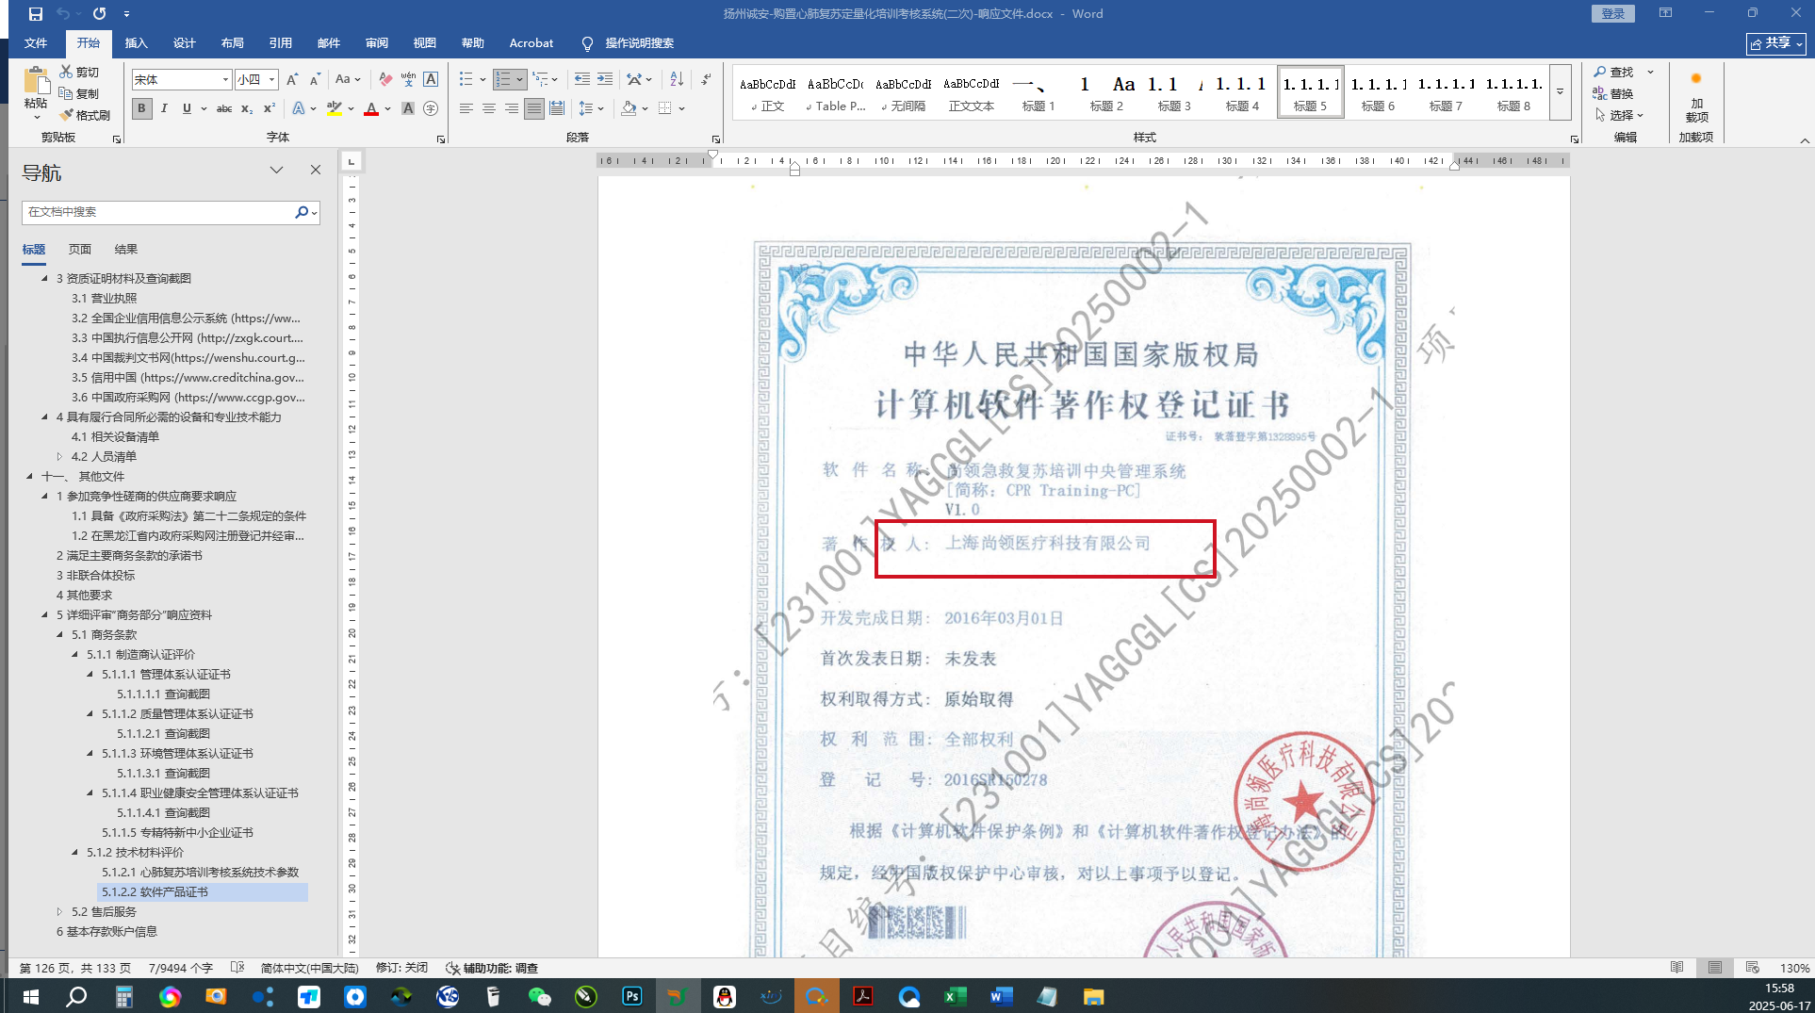The width and height of the screenshot is (1815, 1013).
Task: Switch to the Layout (布局) ribbon tab
Action: coord(233,42)
